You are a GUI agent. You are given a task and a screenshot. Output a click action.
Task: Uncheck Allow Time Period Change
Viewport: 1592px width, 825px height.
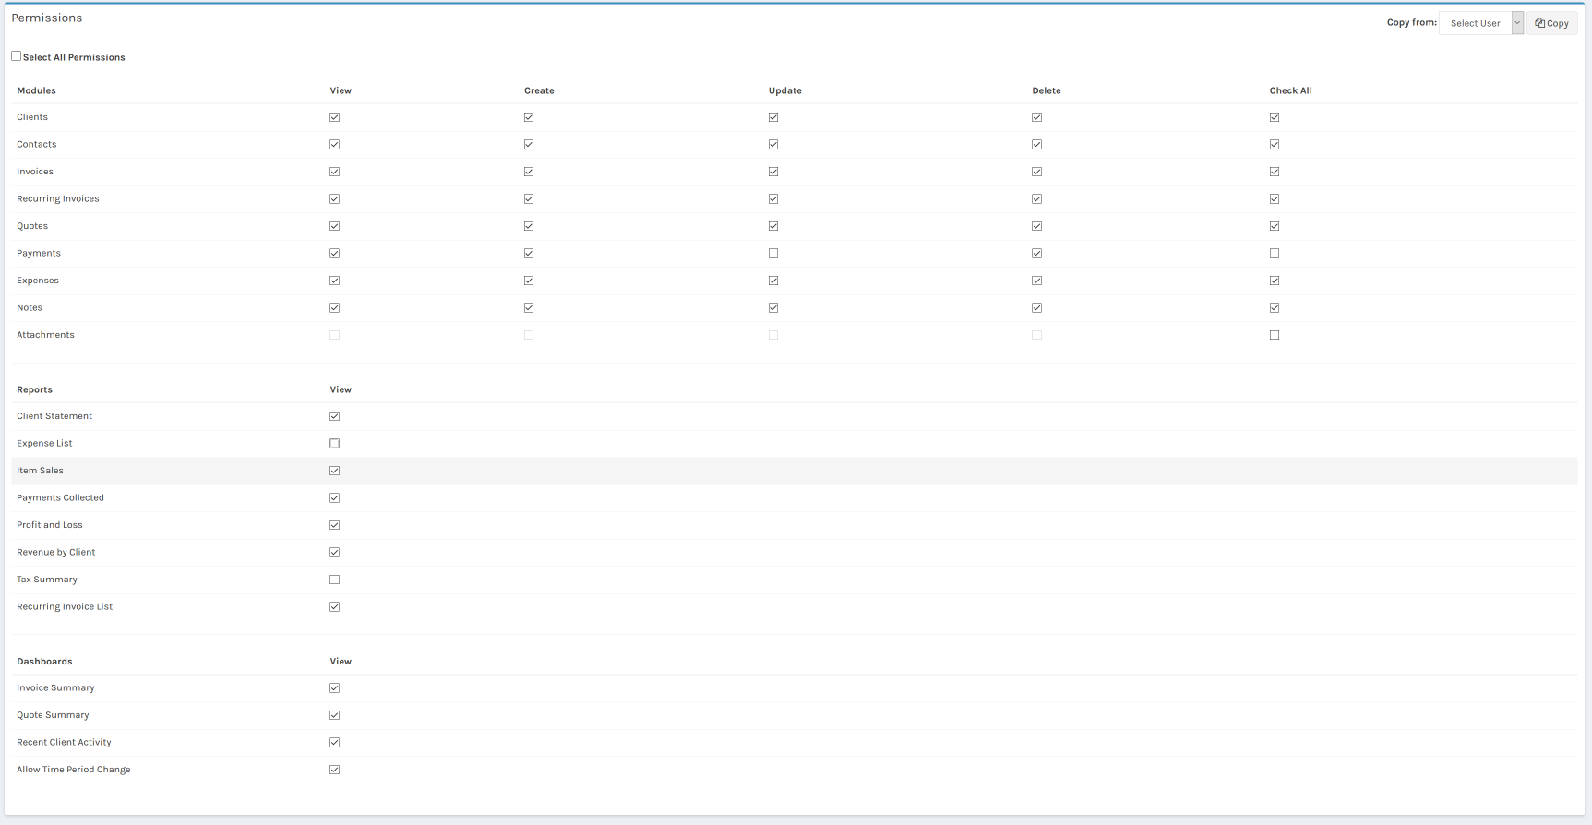point(335,770)
